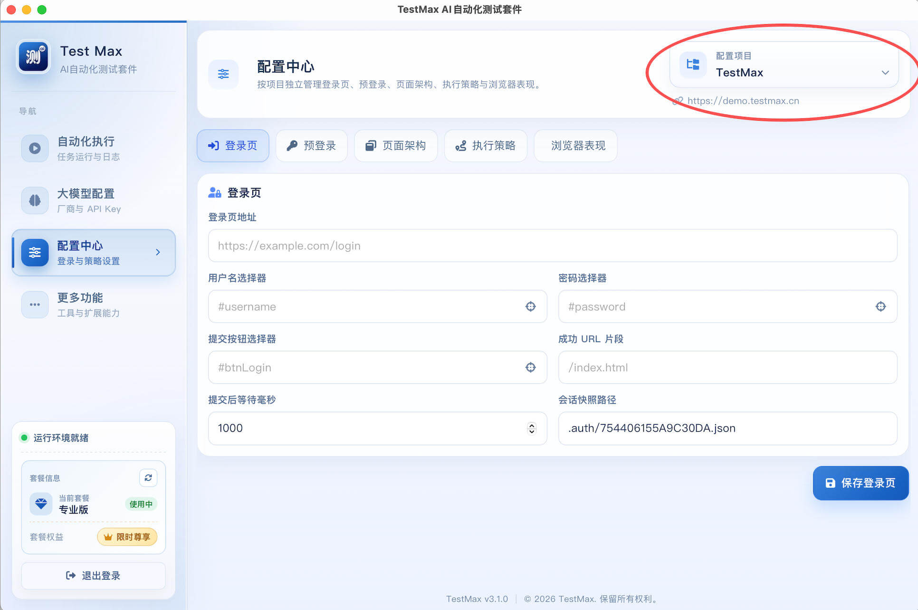
Task: Click the 运行环境就绪 status text
Action: (x=61, y=438)
